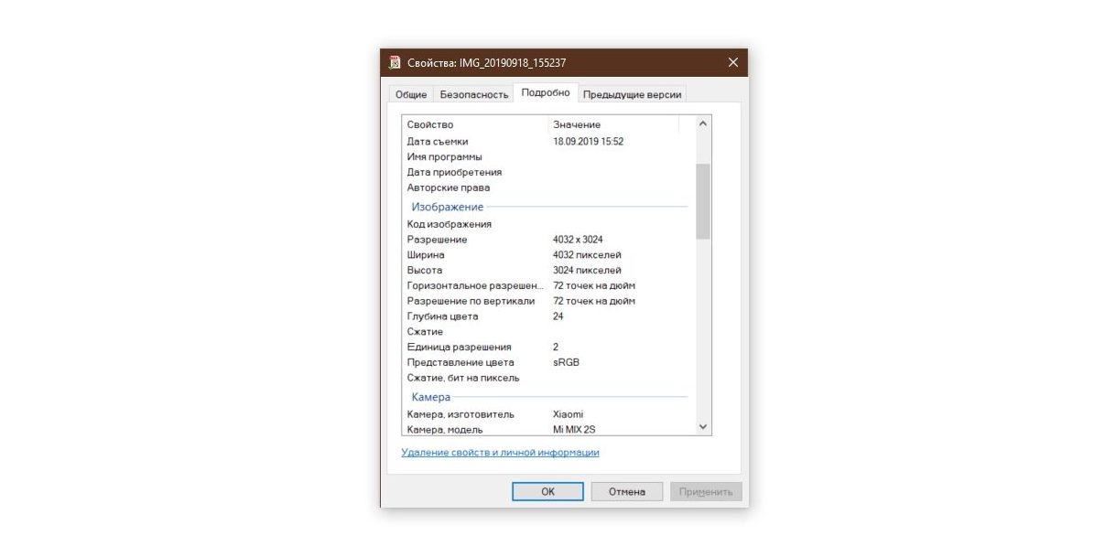Close the Свойства properties dialog

coord(732,62)
